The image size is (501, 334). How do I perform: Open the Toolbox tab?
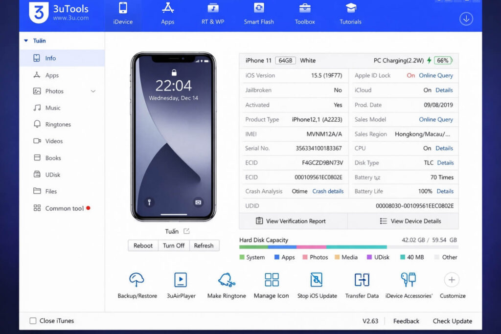point(305,14)
